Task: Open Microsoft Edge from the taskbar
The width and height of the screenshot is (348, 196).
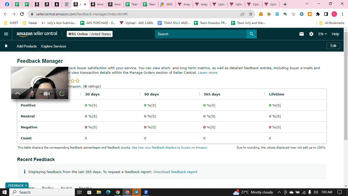Action: click(x=108, y=192)
